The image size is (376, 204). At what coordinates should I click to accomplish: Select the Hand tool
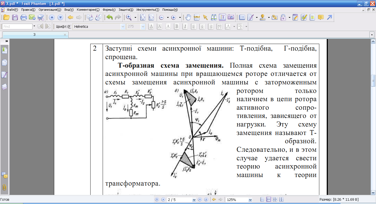[x=188, y=17]
